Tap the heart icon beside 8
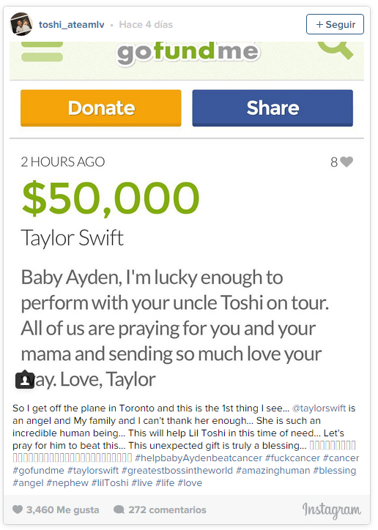This screenshot has height=530, width=378. pos(346,162)
